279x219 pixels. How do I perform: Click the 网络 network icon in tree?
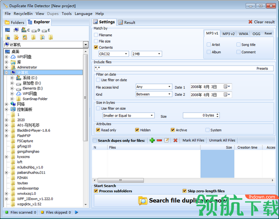[13, 104]
